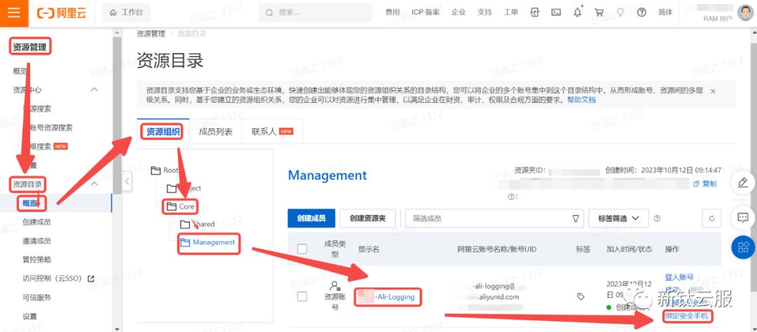Open the user avatar menu
757x332 pixels.
pos(745,13)
